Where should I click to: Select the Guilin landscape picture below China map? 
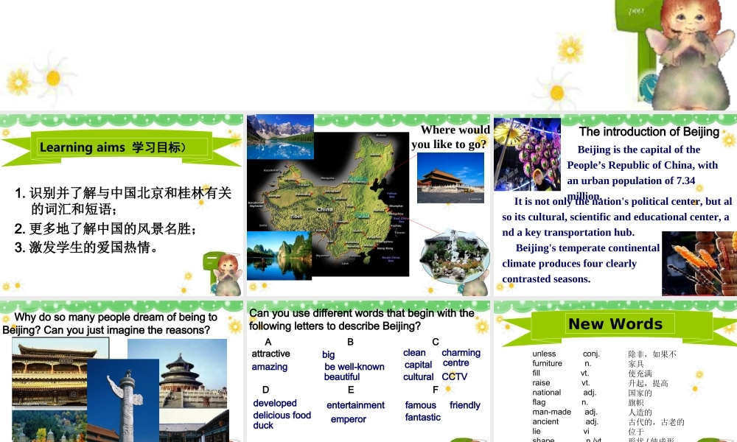[x=279, y=254]
